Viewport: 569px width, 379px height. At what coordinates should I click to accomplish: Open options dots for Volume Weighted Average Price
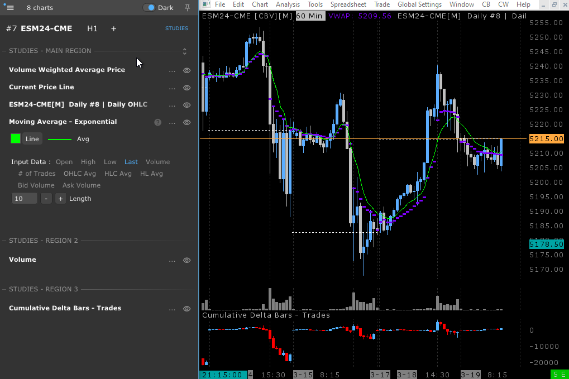[x=172, y=70]
